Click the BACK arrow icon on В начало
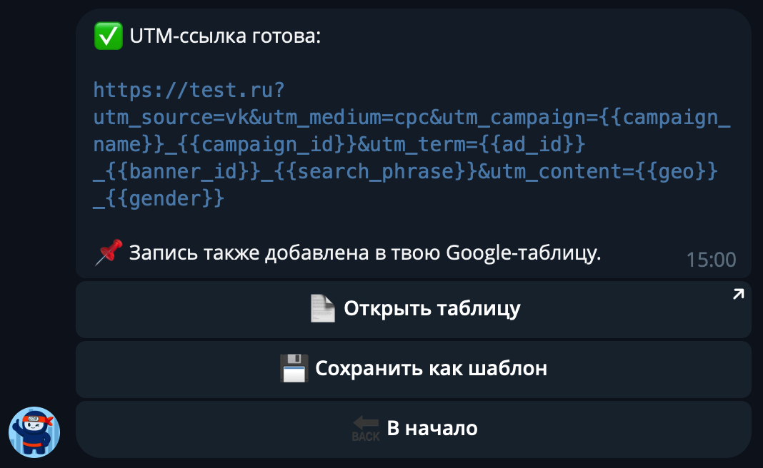This screenshot has height=468, width=763. [x=366, y=429]
